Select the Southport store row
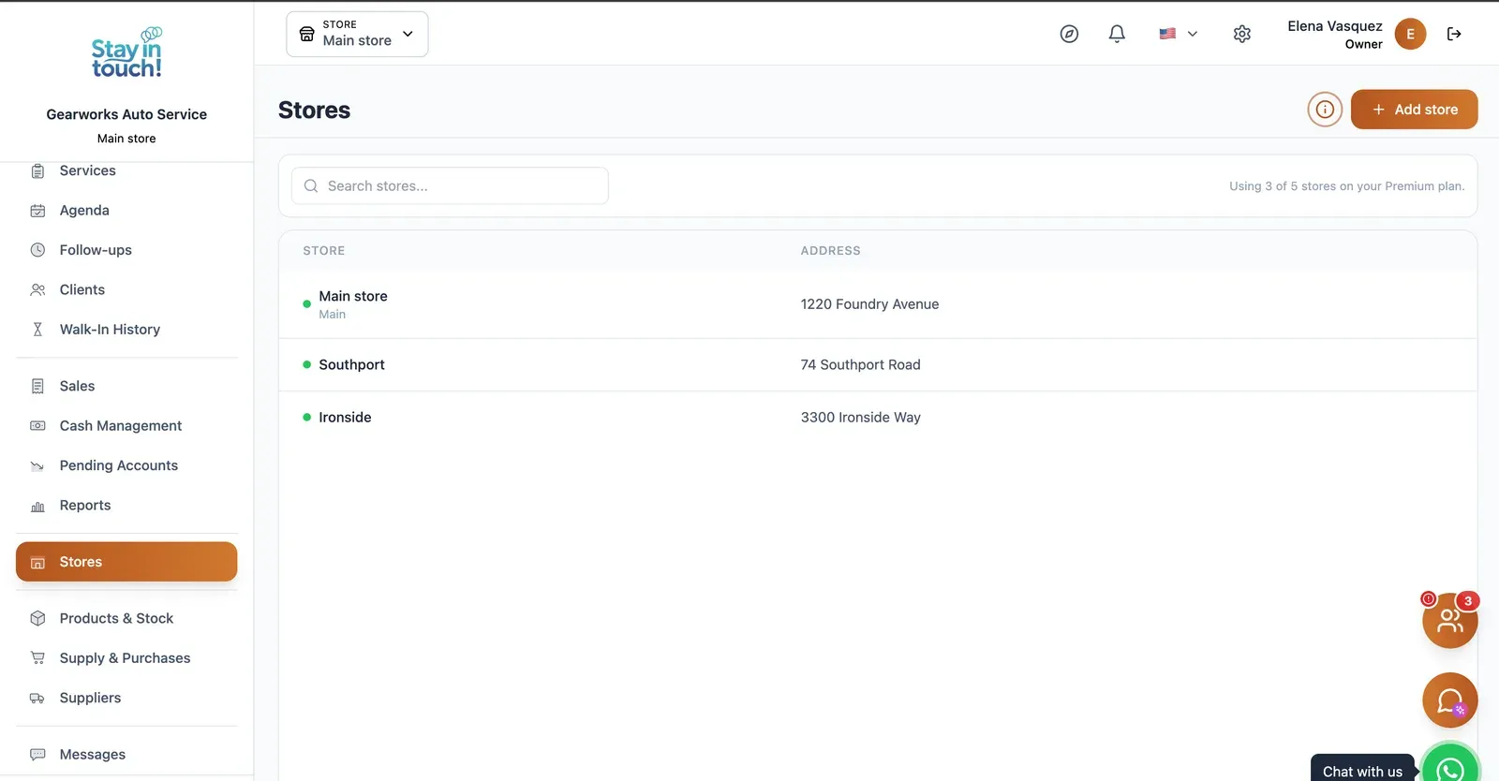This screenshot has height=781, width=1499. [878, 365]
